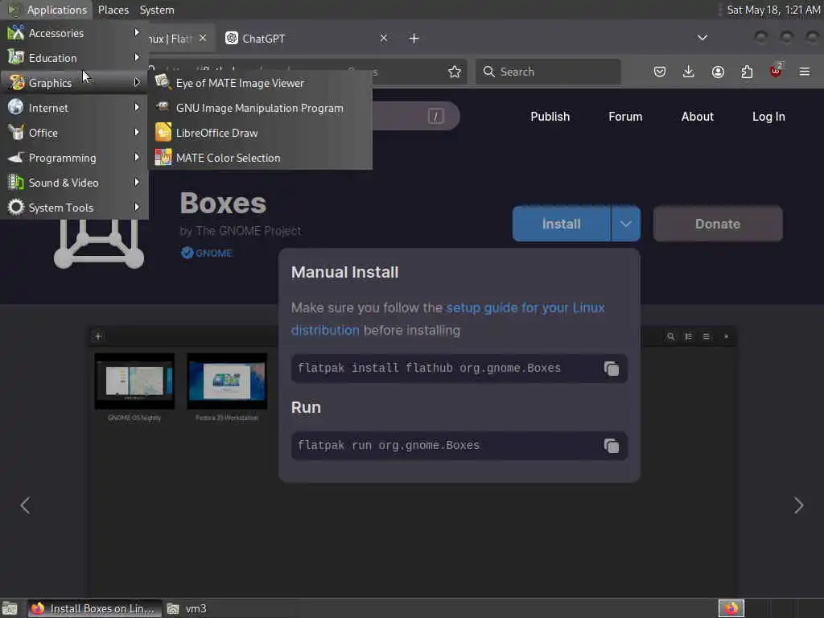Image resolution: width=824 pixels, height=618 pixels.
Task: Open the Firefox account icon
Action: point(718,72)
